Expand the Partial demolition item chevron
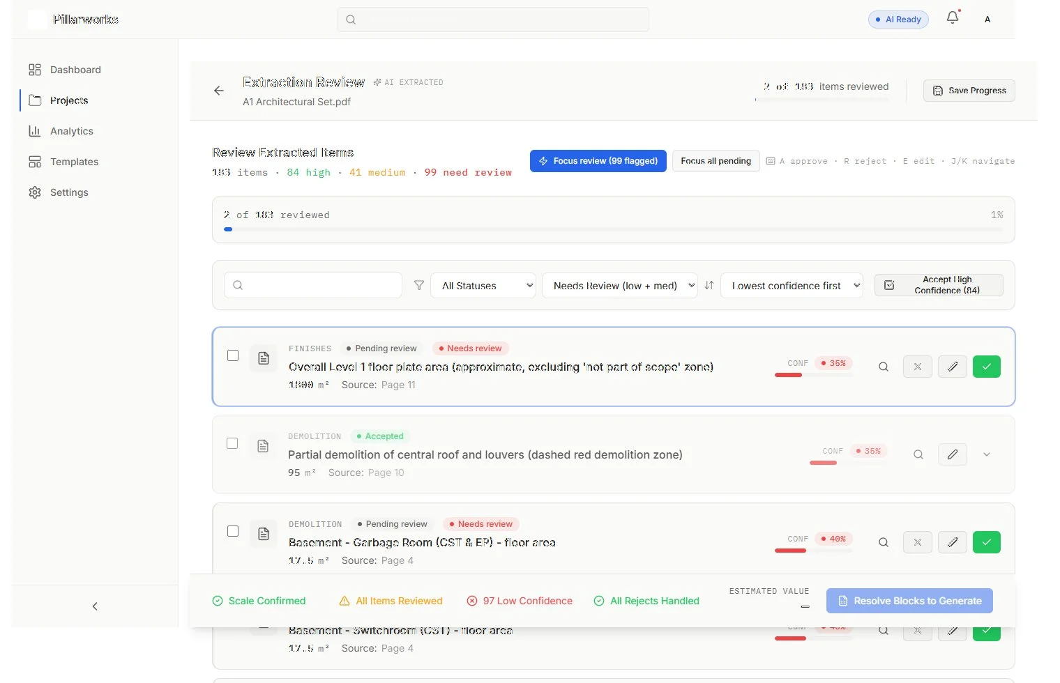Screen dimensions: 1060x683 pos(987,454)
